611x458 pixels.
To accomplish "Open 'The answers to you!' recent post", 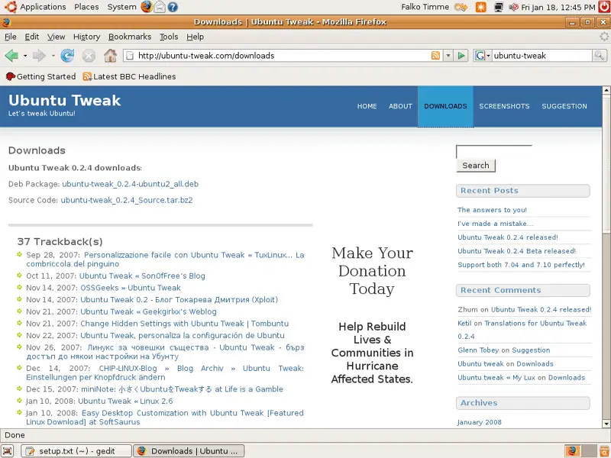I will click(x=492, y=210).
